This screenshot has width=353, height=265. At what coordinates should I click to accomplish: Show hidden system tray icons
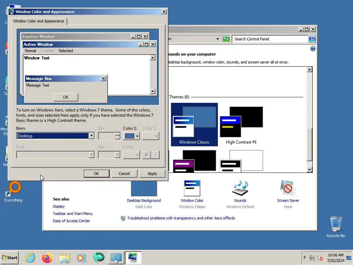tap(305, 257)
